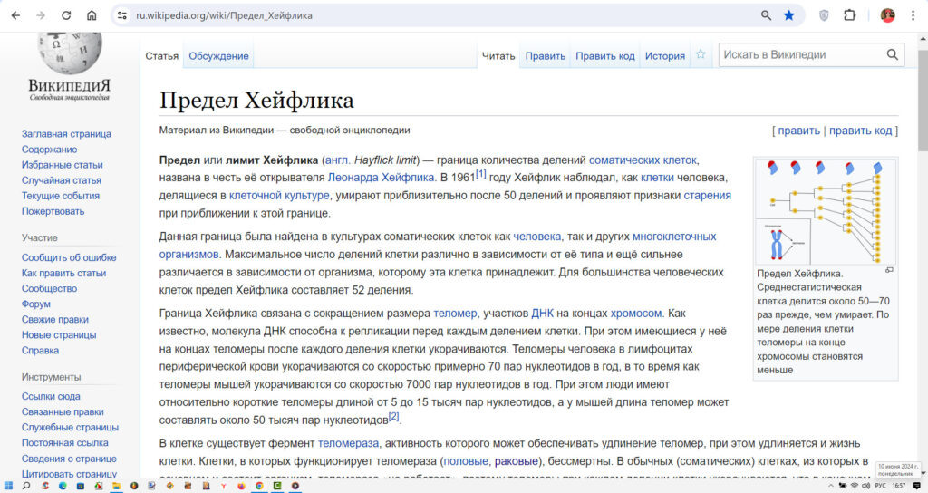
Task: Open the shield extension icon
Action: 824,15
